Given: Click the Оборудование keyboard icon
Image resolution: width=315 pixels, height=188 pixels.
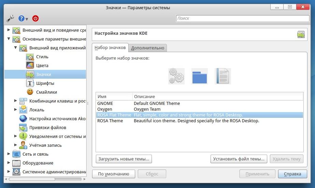Looking at the screenshot, I should click(x=16, y=163).
